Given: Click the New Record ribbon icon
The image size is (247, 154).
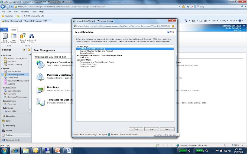Looking at the screenshot, I should click(14, 36).
